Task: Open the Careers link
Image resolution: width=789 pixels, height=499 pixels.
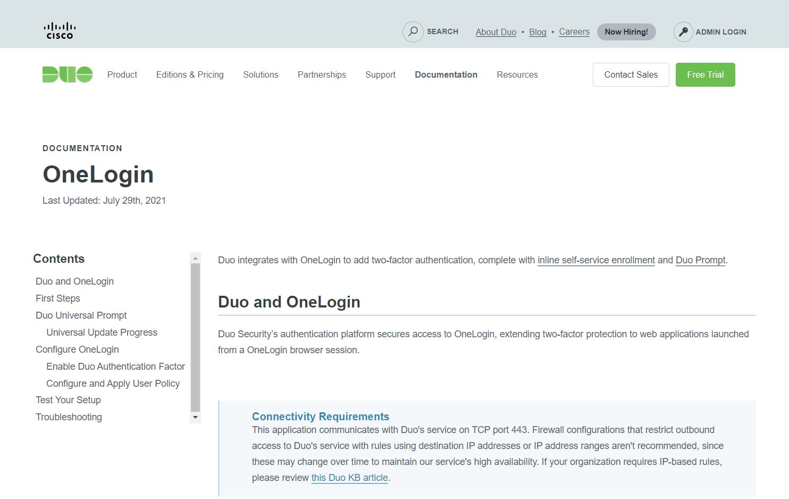Action: (x=574, y=32)
